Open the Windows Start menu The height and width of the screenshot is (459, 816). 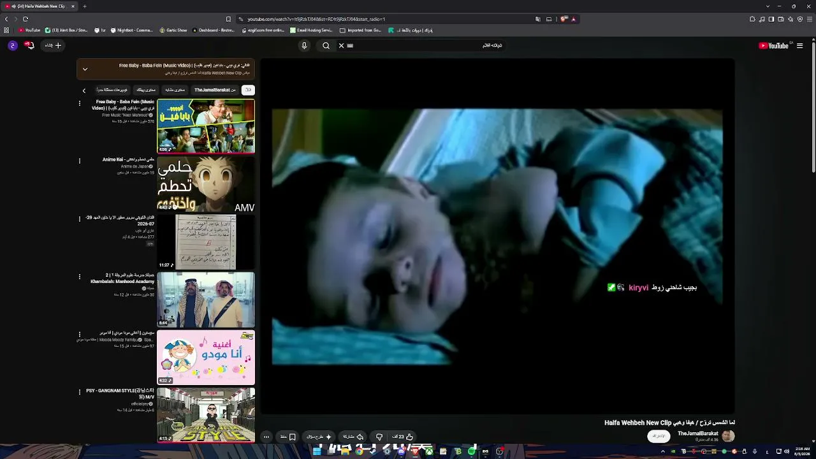click(316, 451)
